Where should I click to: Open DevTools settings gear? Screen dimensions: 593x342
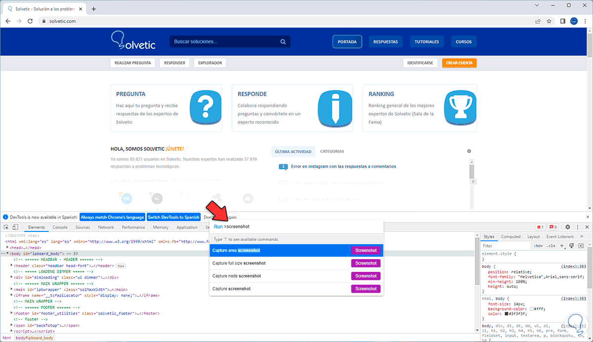pos(568,227)
